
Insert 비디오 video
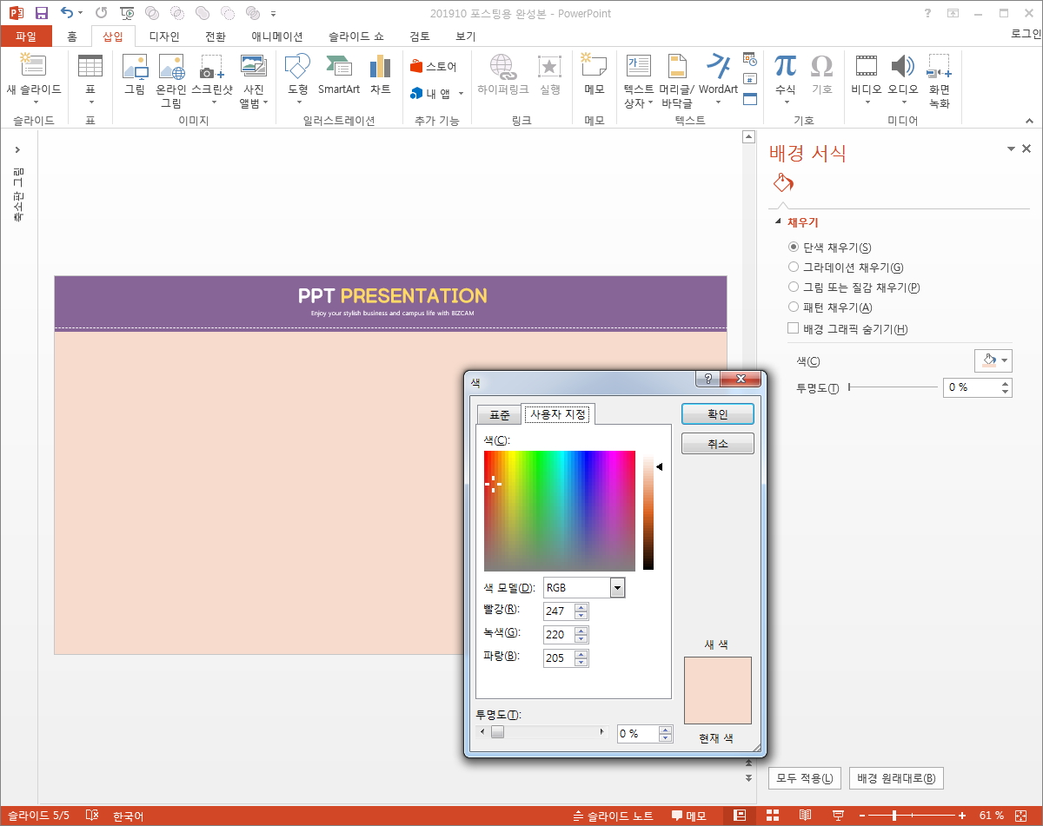click(867, 79)
